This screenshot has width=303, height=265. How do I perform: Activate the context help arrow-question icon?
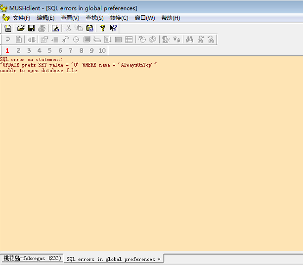(113, 28)
